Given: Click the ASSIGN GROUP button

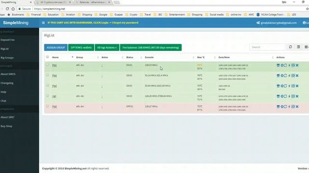Looking at the screenshot, I should [56, 48].
